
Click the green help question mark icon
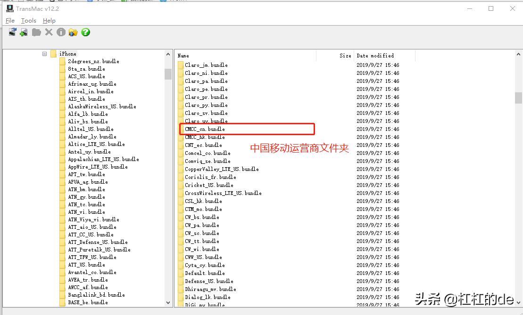pos(86,32)
